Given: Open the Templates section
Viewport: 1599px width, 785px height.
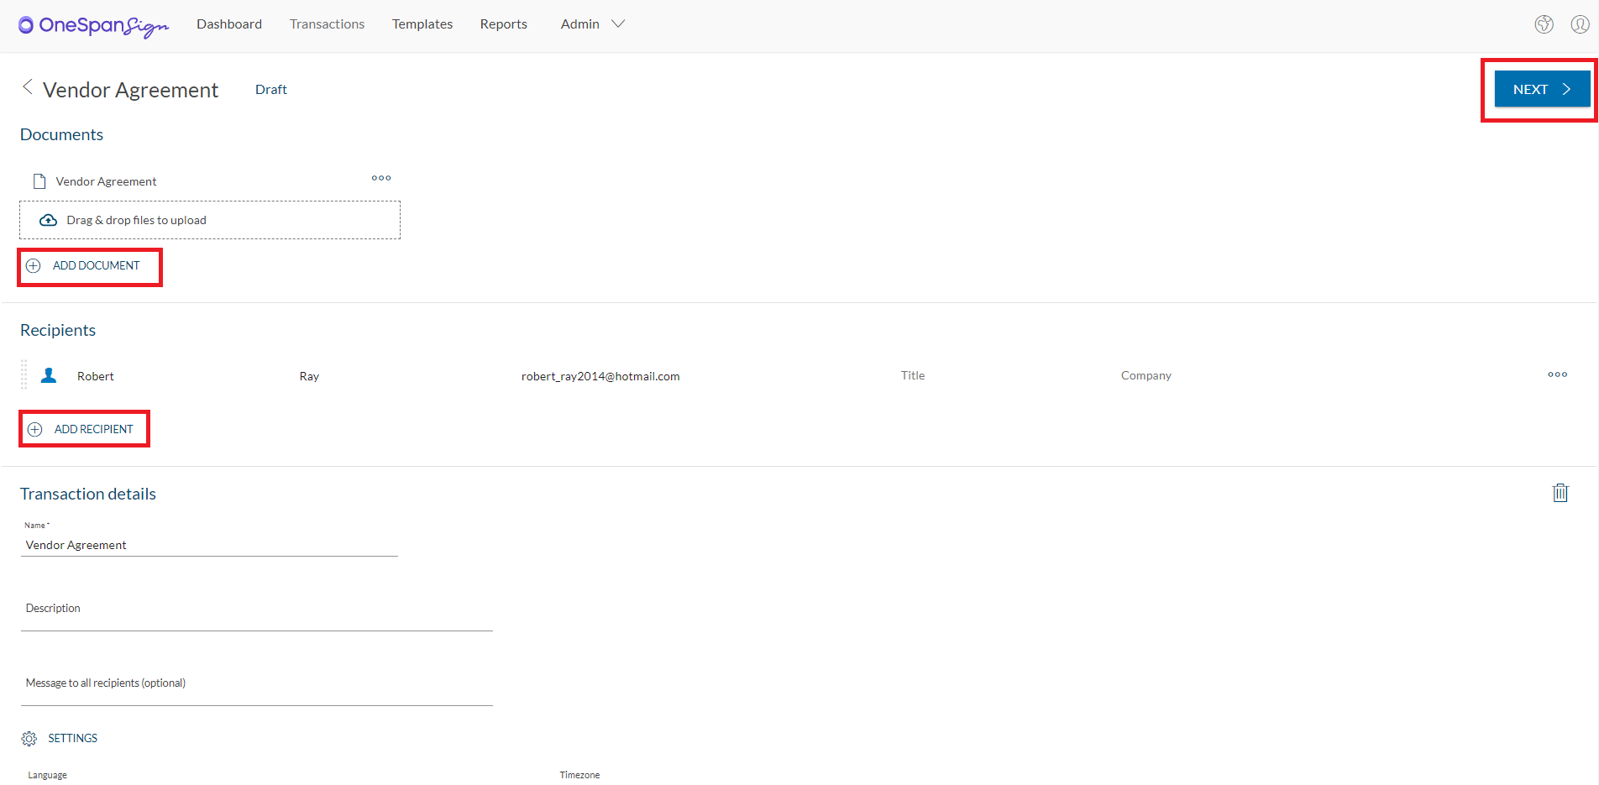Looking at the screenshot, I should point(422,24).
